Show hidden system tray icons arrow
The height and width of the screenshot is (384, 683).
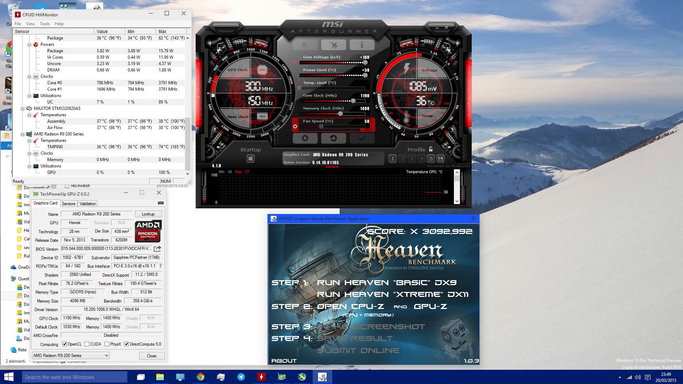[620, 377]
